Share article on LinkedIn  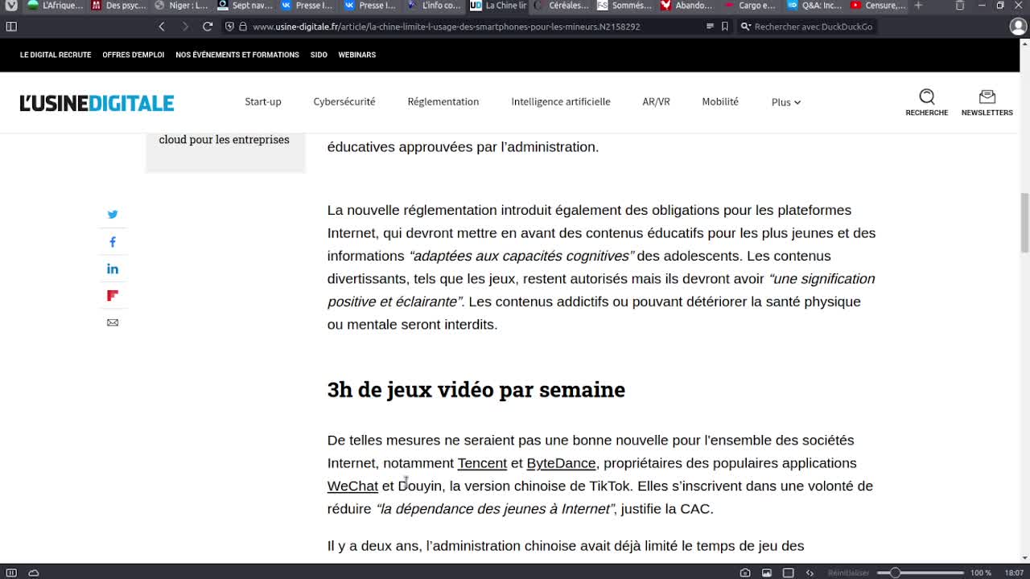(x=113, y=269)
